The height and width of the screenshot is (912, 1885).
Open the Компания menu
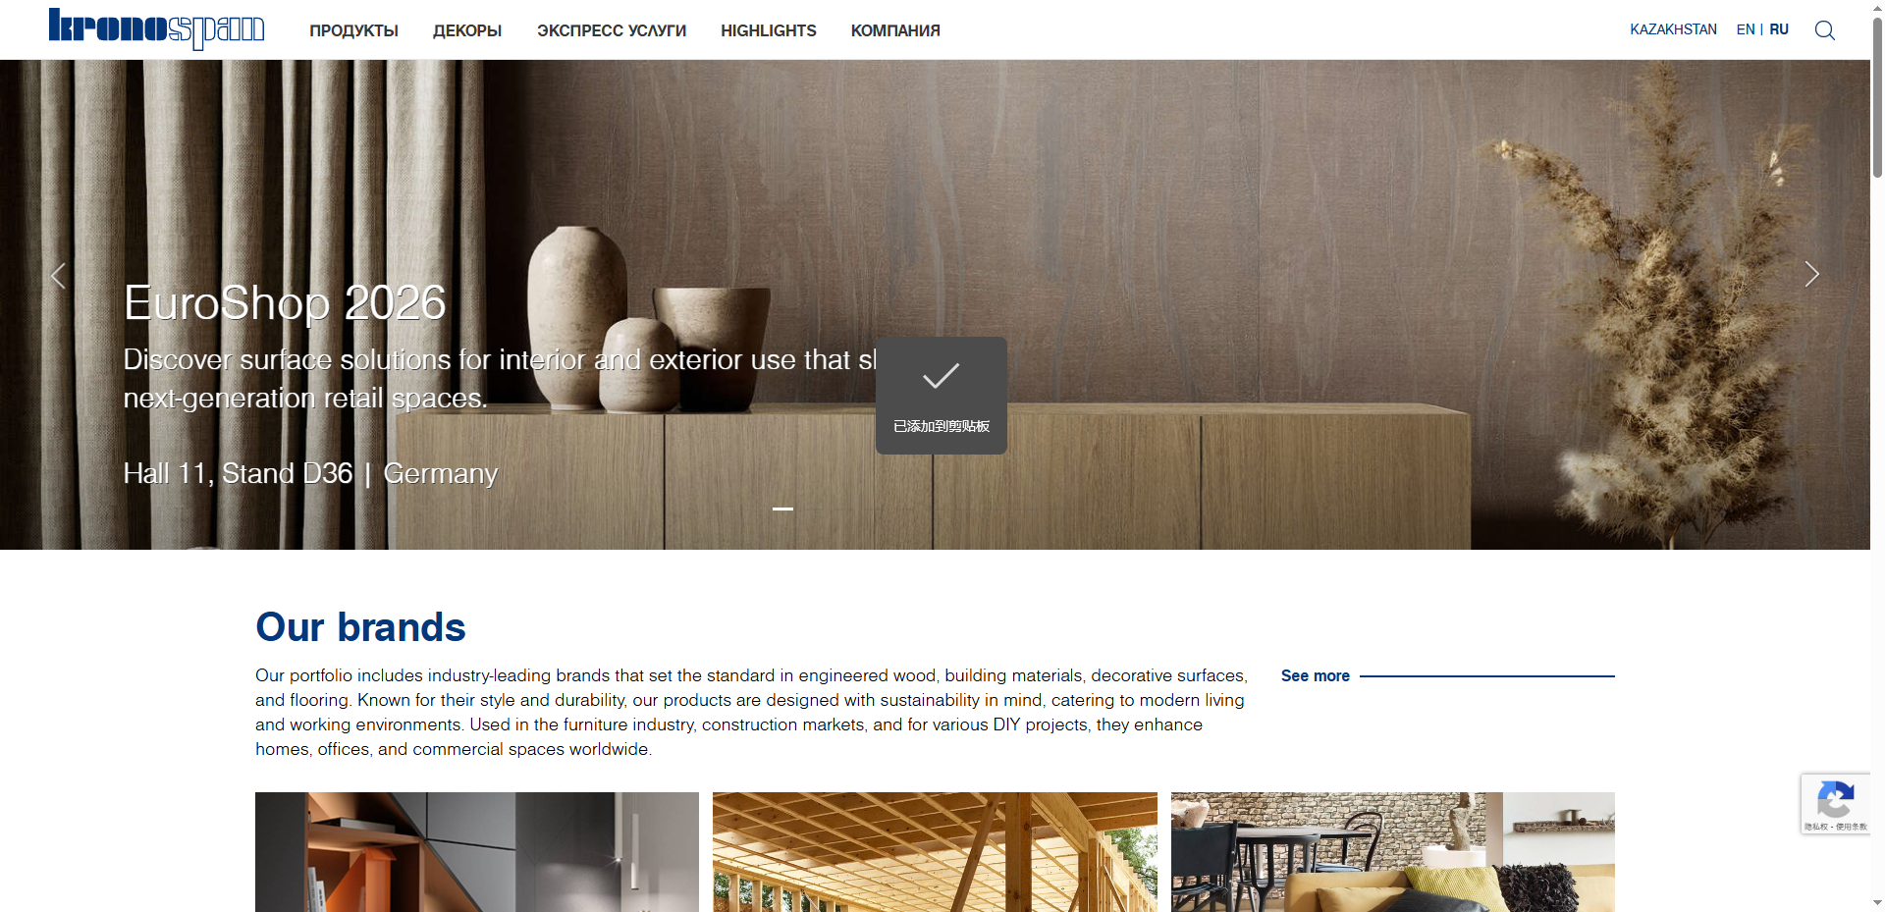pyautogui.click(x=895, y=30)
